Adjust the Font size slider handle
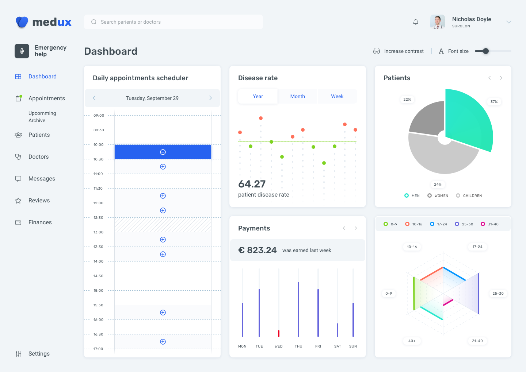This screenshot has width=526, height=372. (x=486, y=51)
